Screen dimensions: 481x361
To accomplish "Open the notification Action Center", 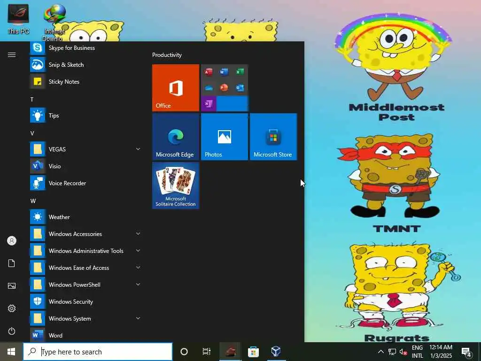I will pyautogui.click(x=466, y=352).
